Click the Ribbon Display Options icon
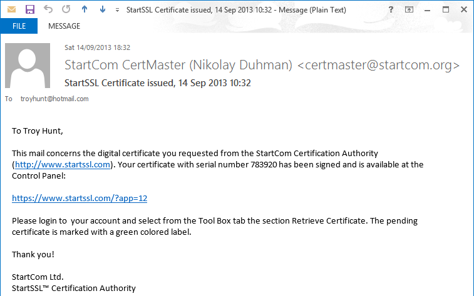Viewport: 474px width, 296px height. (x=409, y=9)
